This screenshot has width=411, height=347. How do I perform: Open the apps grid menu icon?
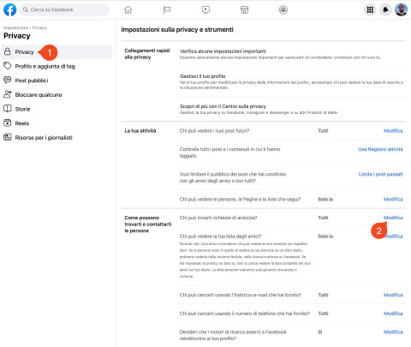click(x=370, y=9)
